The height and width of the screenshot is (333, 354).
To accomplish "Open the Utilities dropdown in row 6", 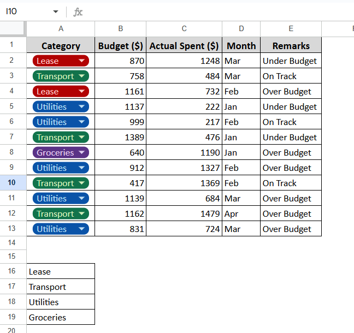I will tap(81, 122).
